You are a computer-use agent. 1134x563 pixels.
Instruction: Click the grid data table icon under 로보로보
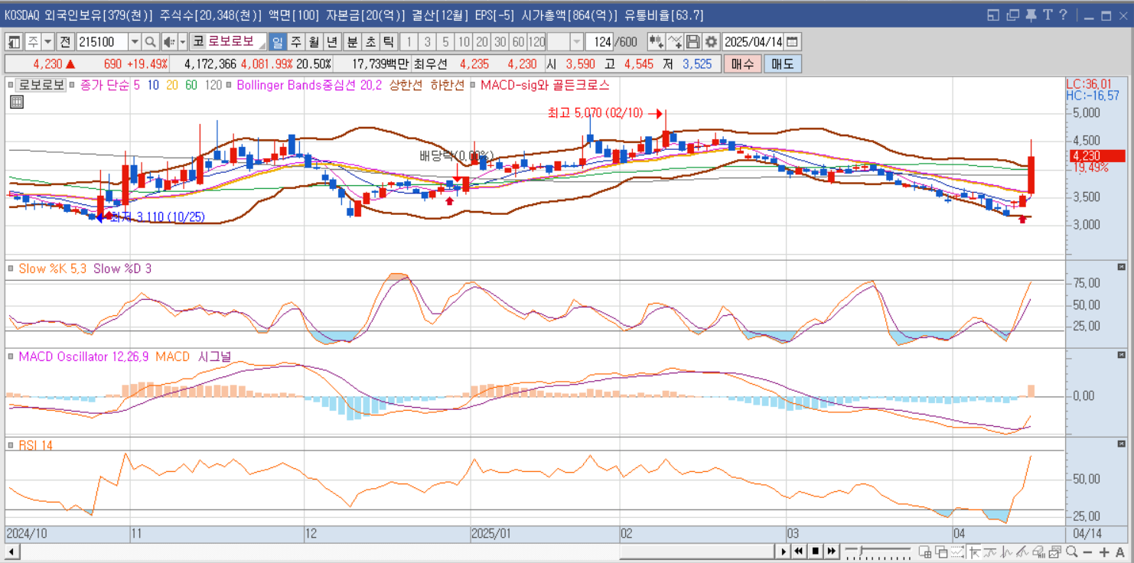coord(16,102)
